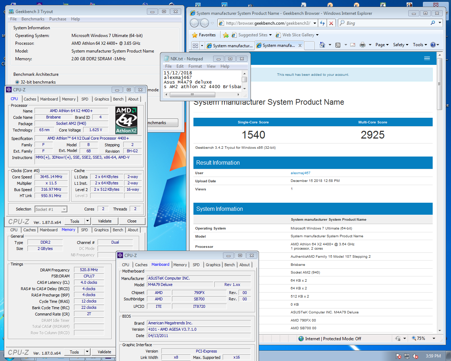Click the Bing search magnifier icon

[433, 23]
